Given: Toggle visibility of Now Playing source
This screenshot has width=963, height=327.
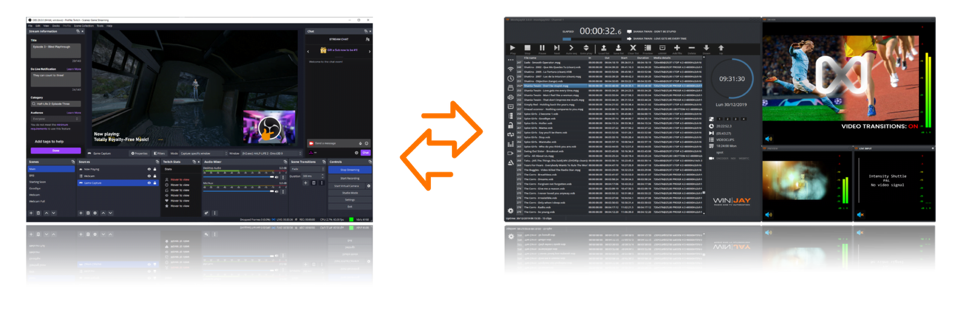Looking at the screenshot, I should (x=149, y=169).
